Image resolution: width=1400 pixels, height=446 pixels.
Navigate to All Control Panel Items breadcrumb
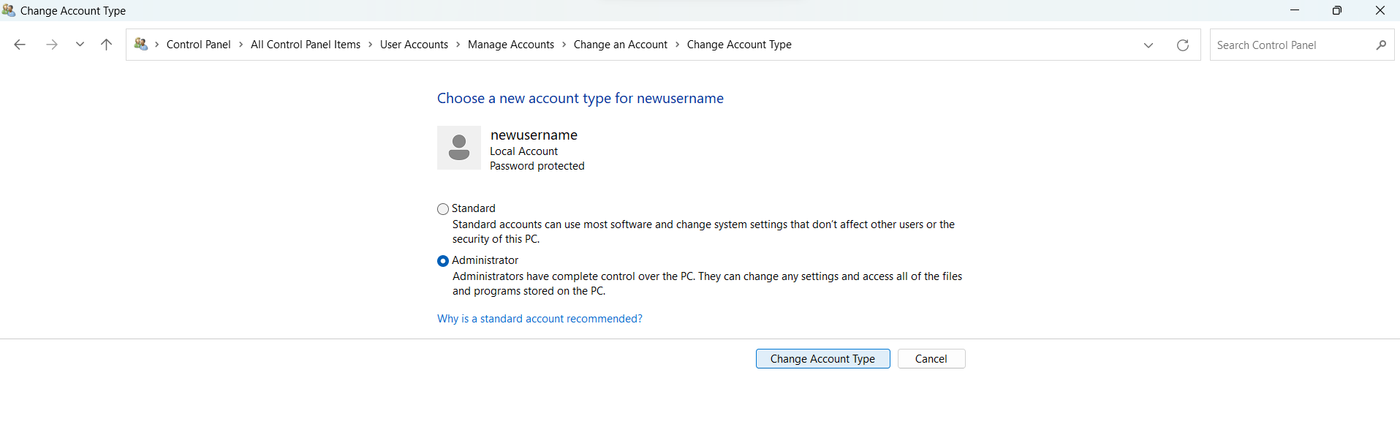(305, 45)
